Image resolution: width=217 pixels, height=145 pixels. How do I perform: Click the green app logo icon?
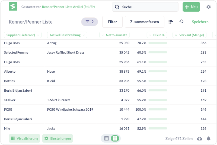pyautogui.click(x=13, y=6)
